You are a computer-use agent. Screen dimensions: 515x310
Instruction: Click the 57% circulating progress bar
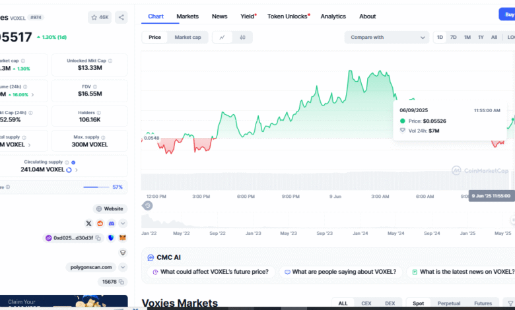point(96,187)
